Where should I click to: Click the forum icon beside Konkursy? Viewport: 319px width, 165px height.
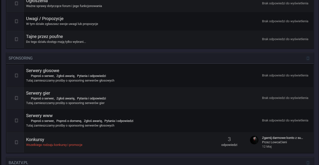(x=16, y=142)
